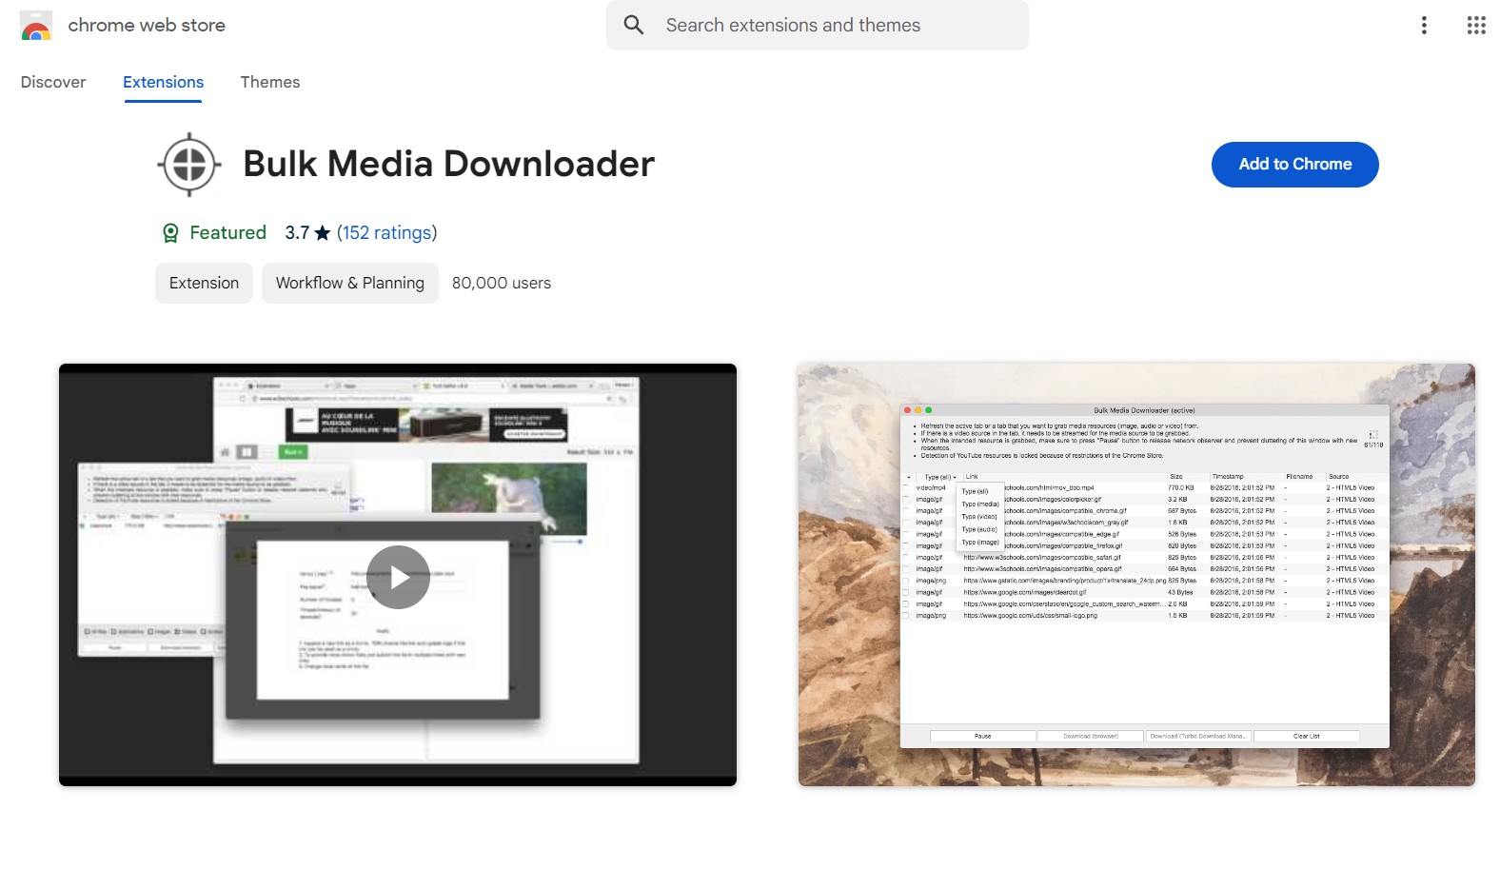
Task: Click the search magnifying glass icon
Action: [x=634, y=26]
